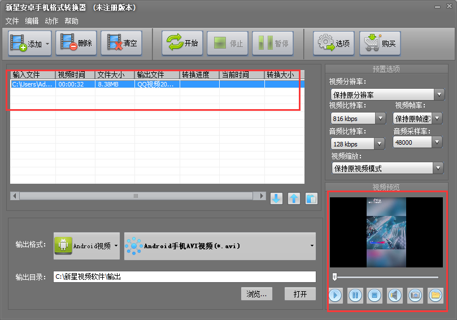Image resolution: width=457 pixels, height=320 pixels.
Task: Click the 输出文件 column header
Action: 157,75
